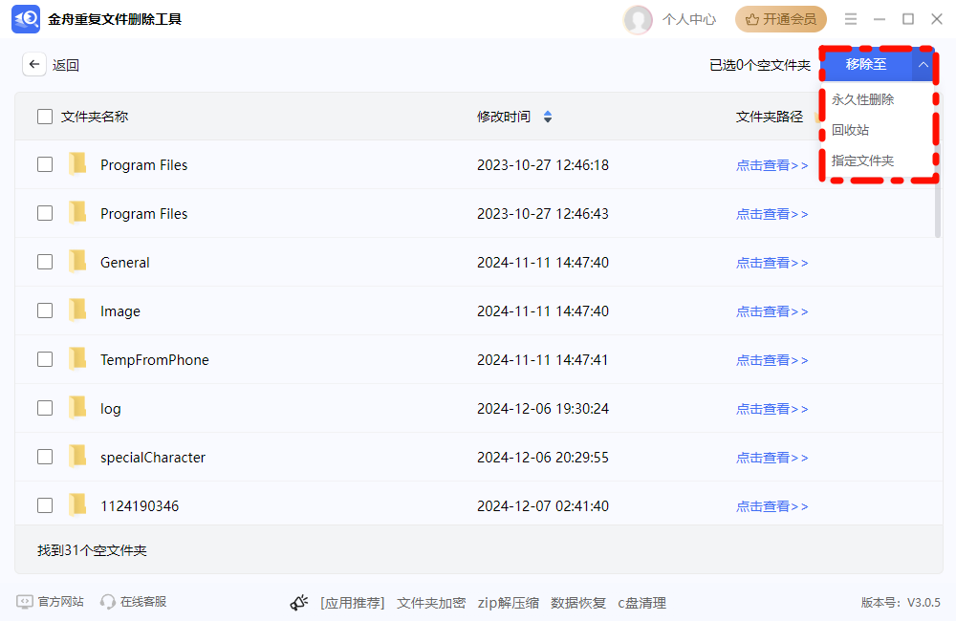Open 点击查看 link for 12:46:43 Program Files
Image resolution: width=956 pixels, height=621 pixels.
coord(771,214)
